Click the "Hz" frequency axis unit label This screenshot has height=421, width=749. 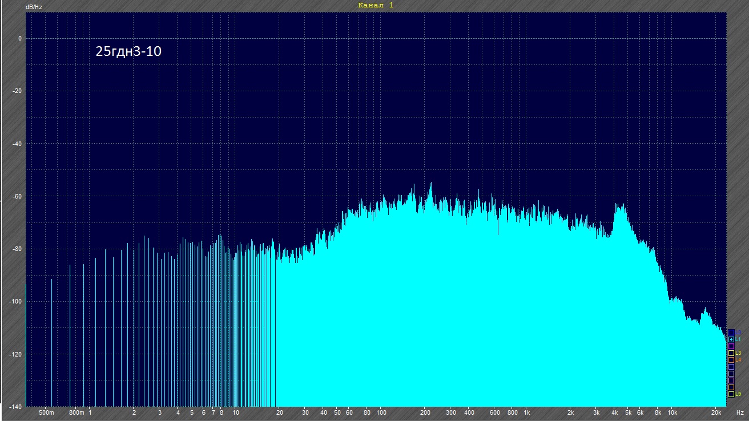tap(740, 412)
